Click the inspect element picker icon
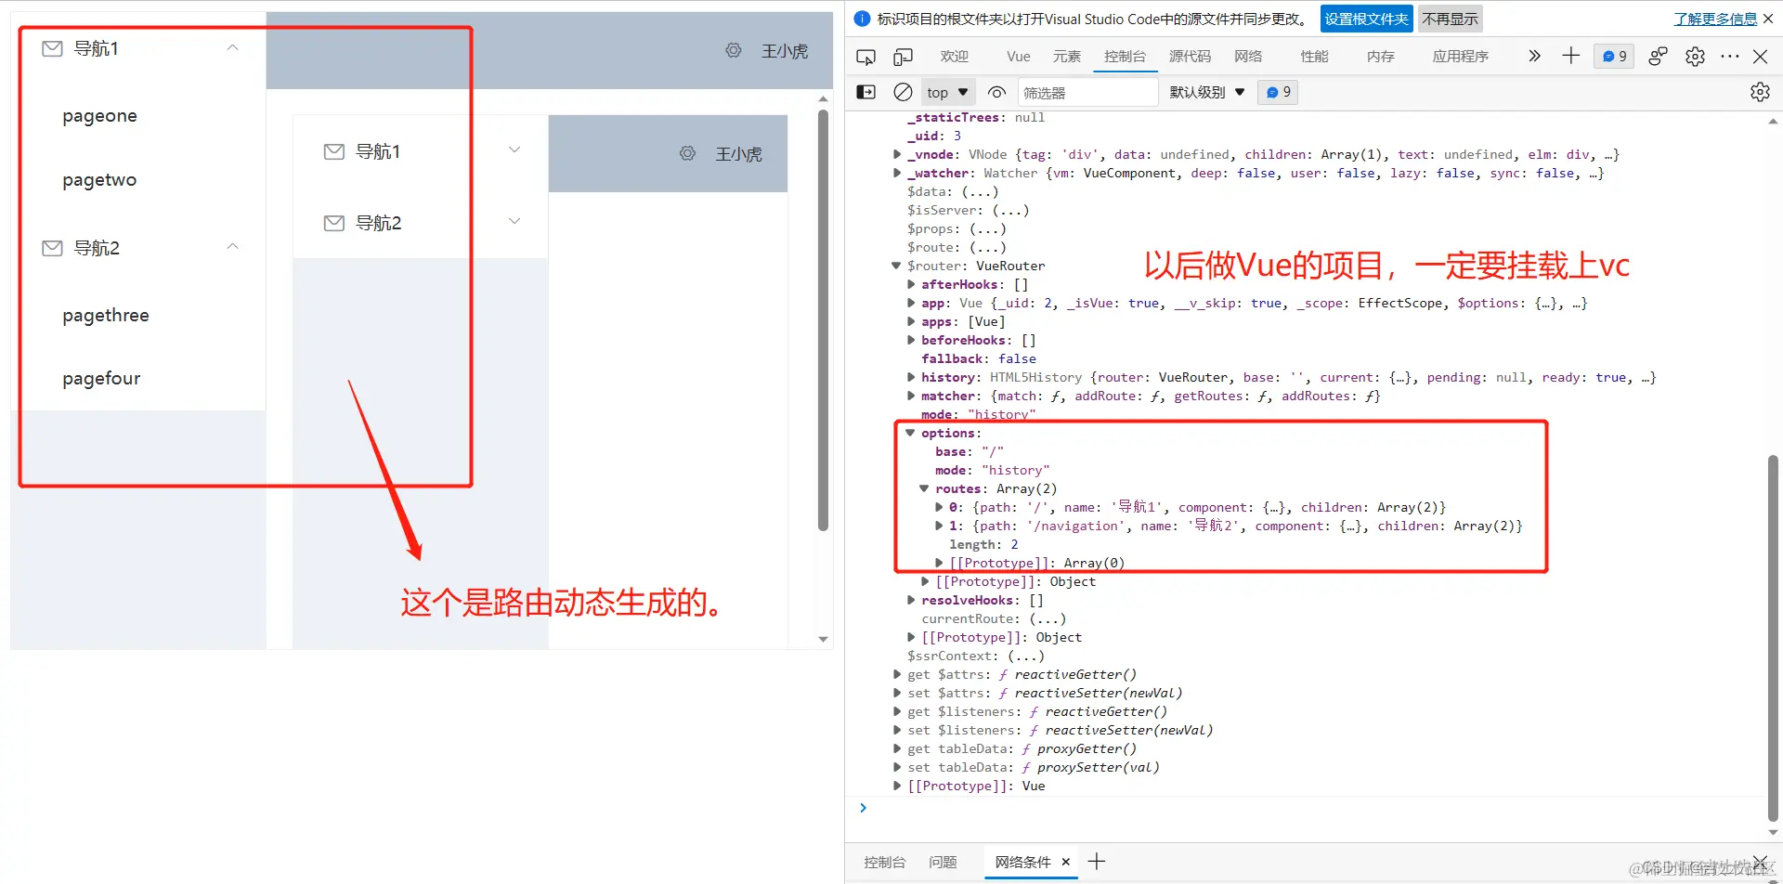Image resolution: width=1783 pixels, height=884 pixels. (865, 57)
